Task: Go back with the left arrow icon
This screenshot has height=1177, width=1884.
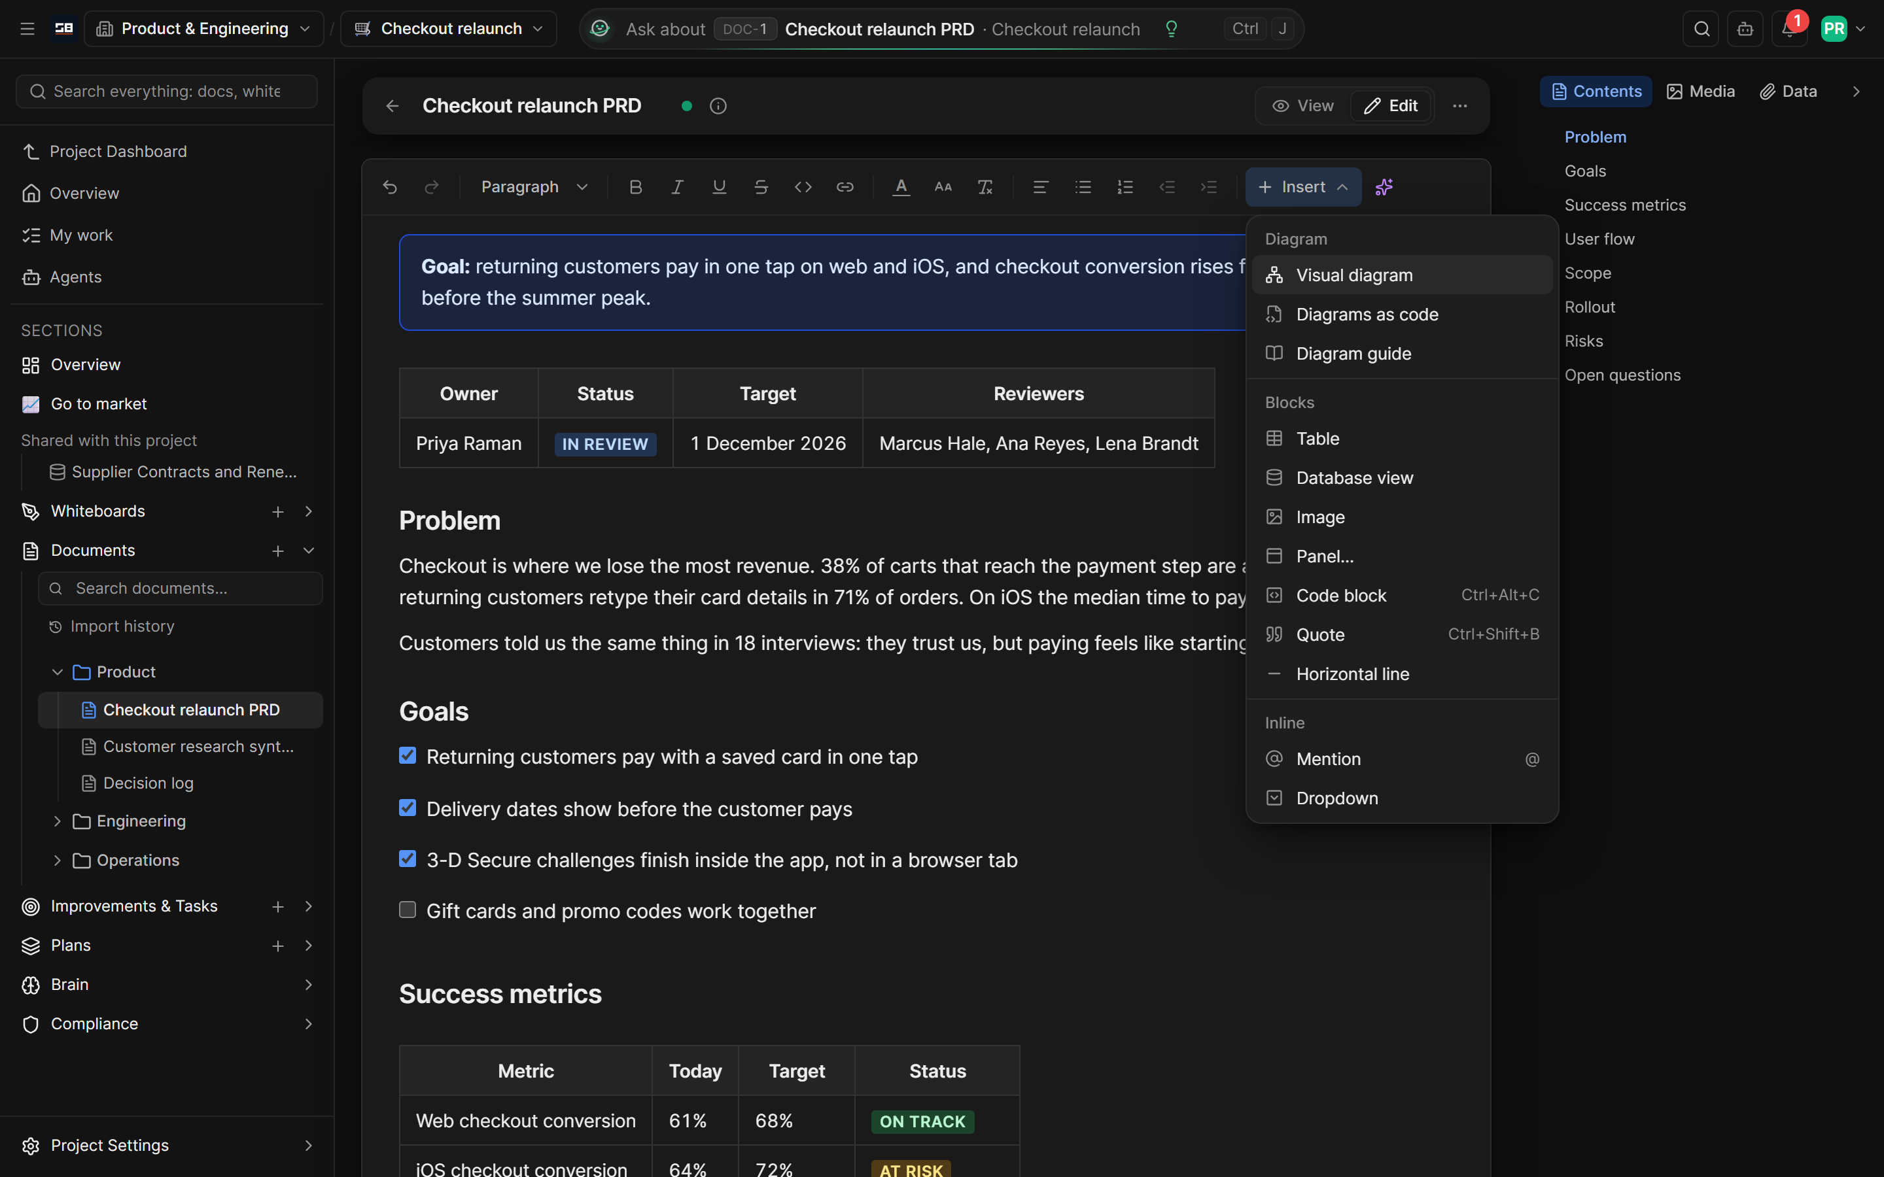Action: 392,106
